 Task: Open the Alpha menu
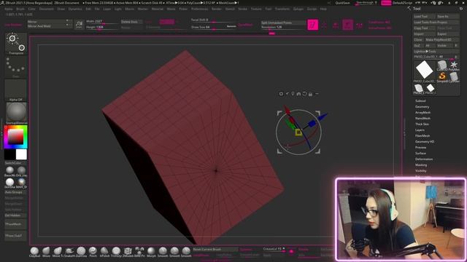(x=8, y=9)
